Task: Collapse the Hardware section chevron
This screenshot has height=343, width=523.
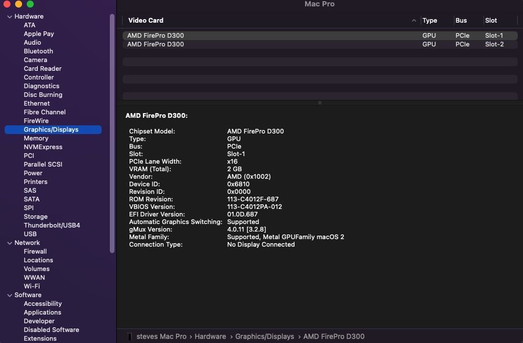Action: [9, 17]
